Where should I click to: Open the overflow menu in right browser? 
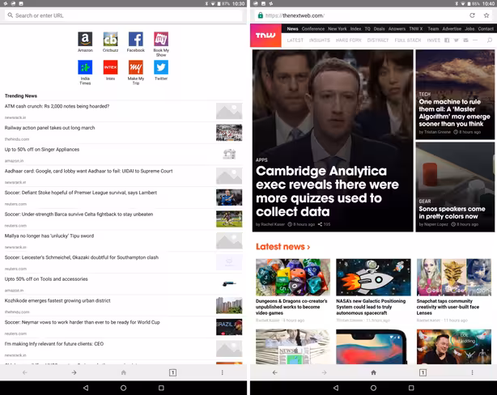coord(472,372)
